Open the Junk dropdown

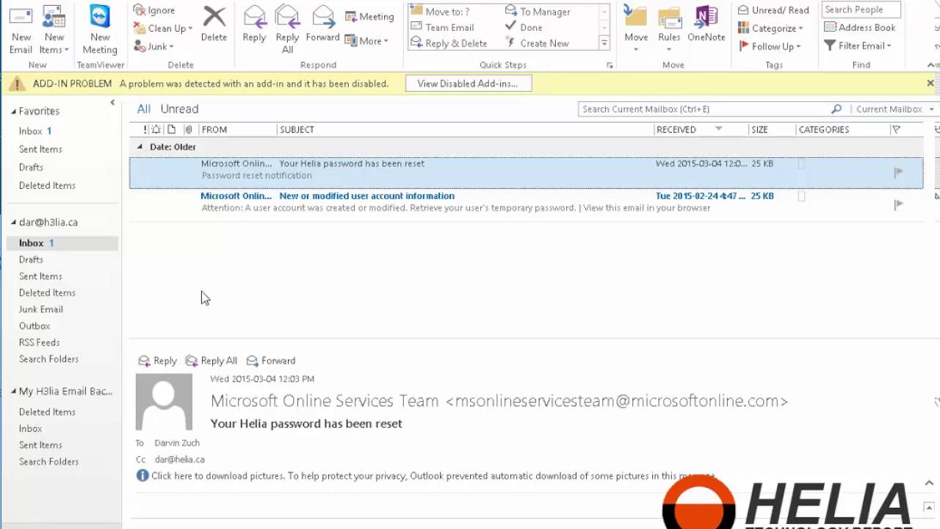(154, 46)
